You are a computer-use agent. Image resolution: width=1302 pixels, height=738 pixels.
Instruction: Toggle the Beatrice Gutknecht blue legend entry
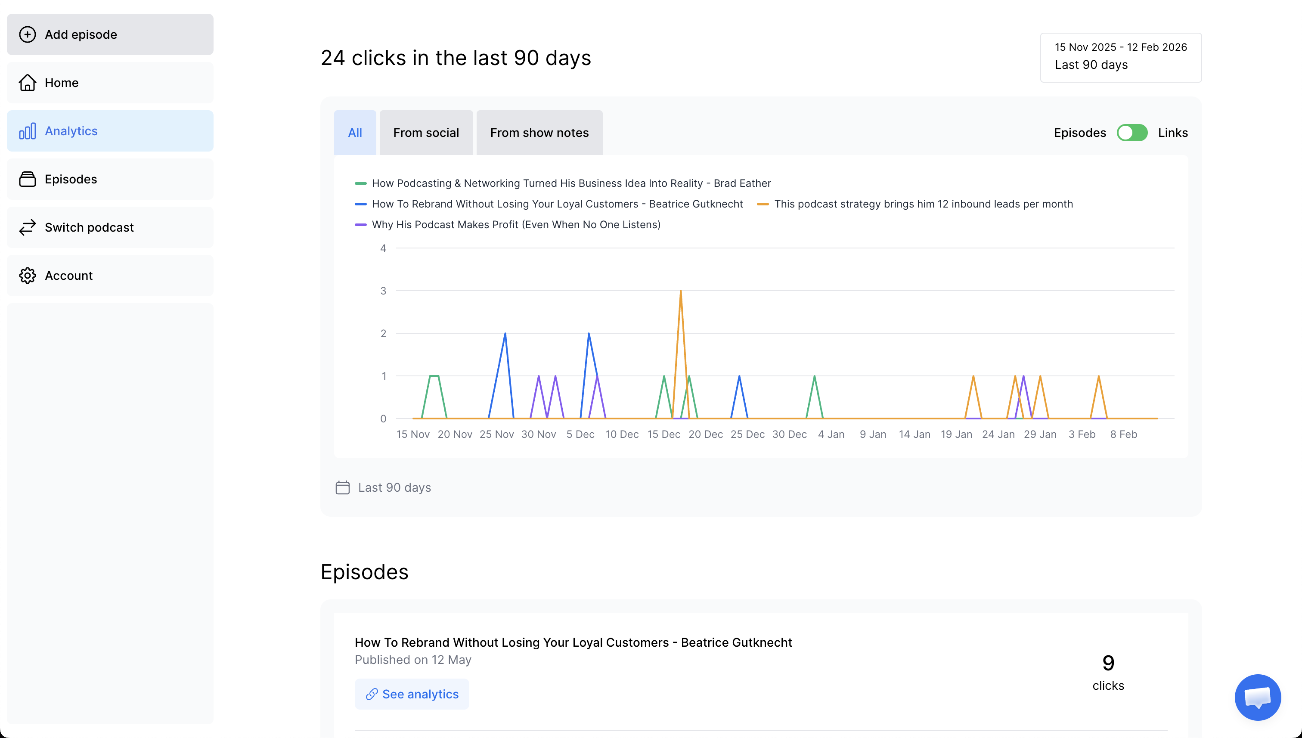tap(556, 204)
